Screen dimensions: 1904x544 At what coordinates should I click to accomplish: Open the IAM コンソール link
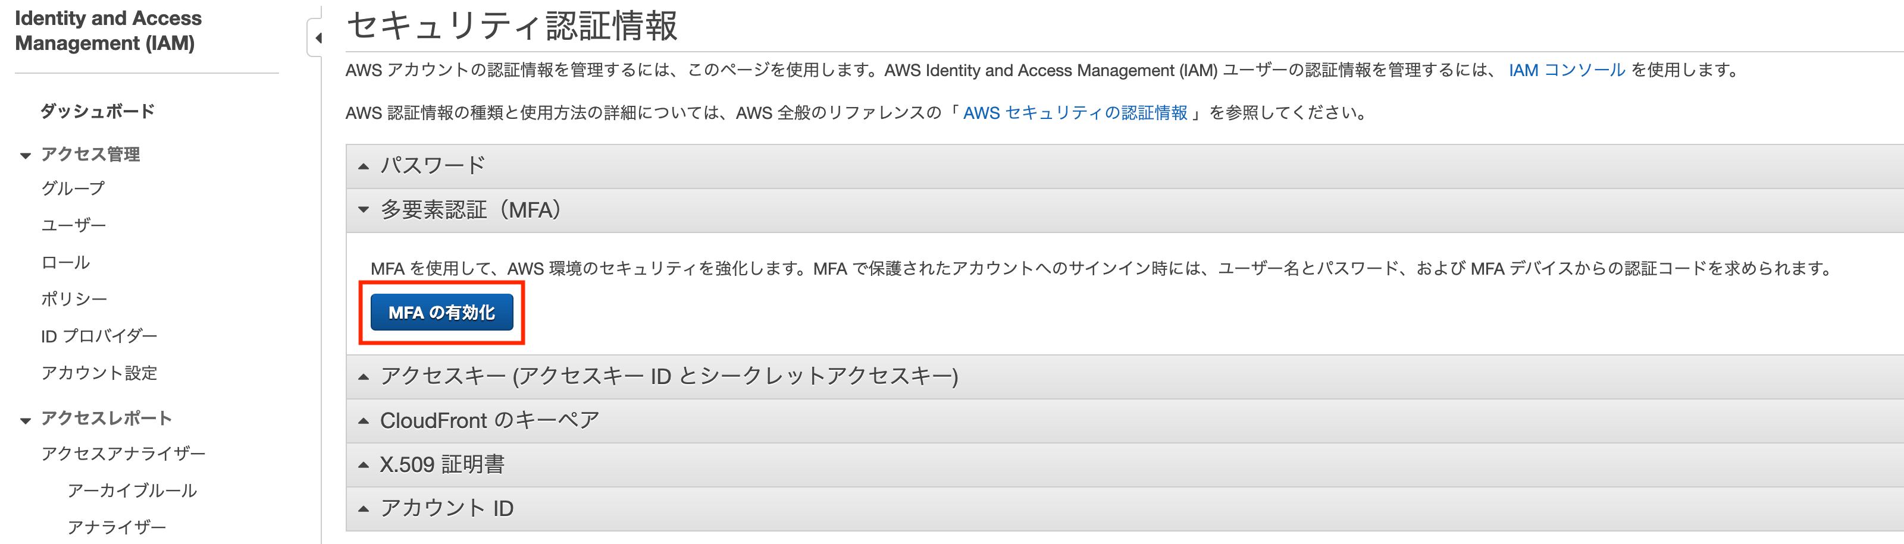(1566, 70)
